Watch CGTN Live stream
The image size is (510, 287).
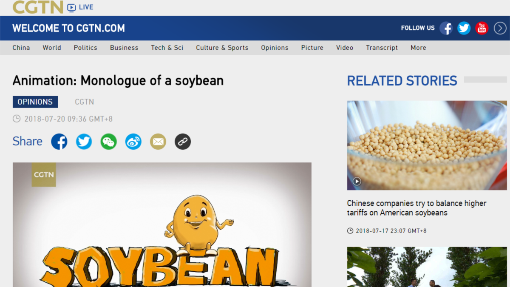tap(80, 7)
